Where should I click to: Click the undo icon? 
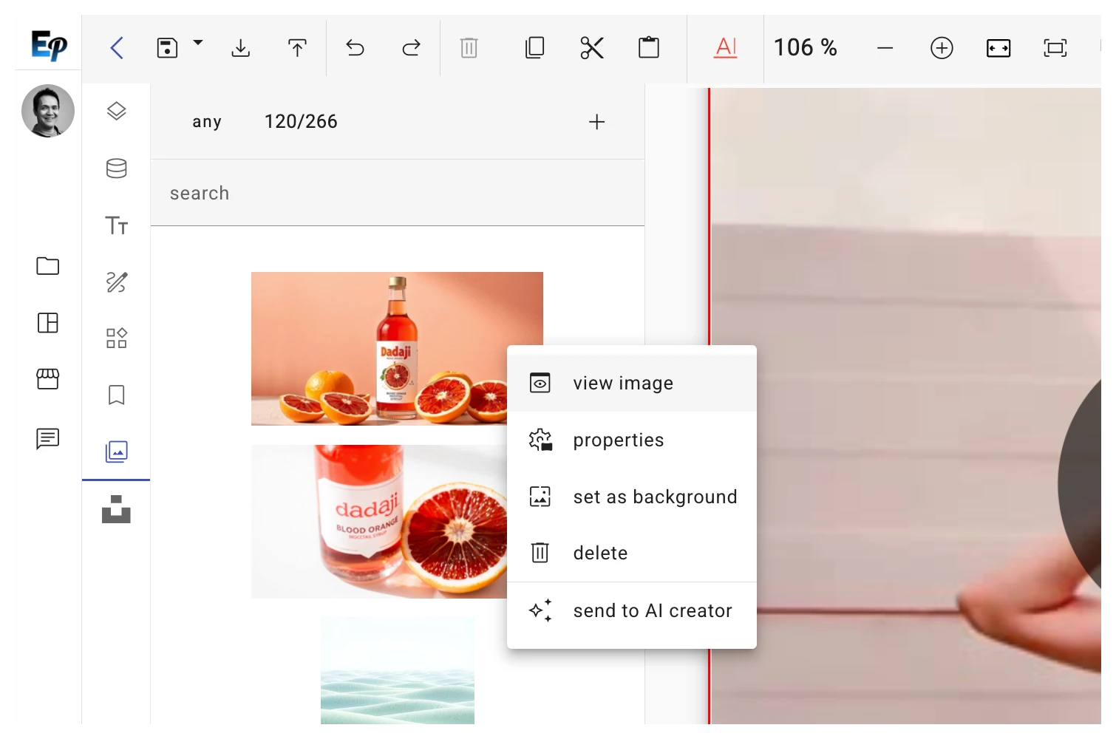(355, 47)
